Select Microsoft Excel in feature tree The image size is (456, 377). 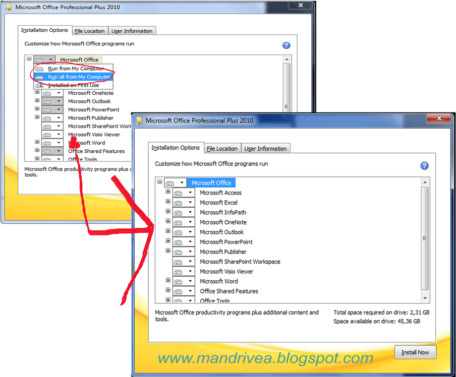[x=219, y=202]
